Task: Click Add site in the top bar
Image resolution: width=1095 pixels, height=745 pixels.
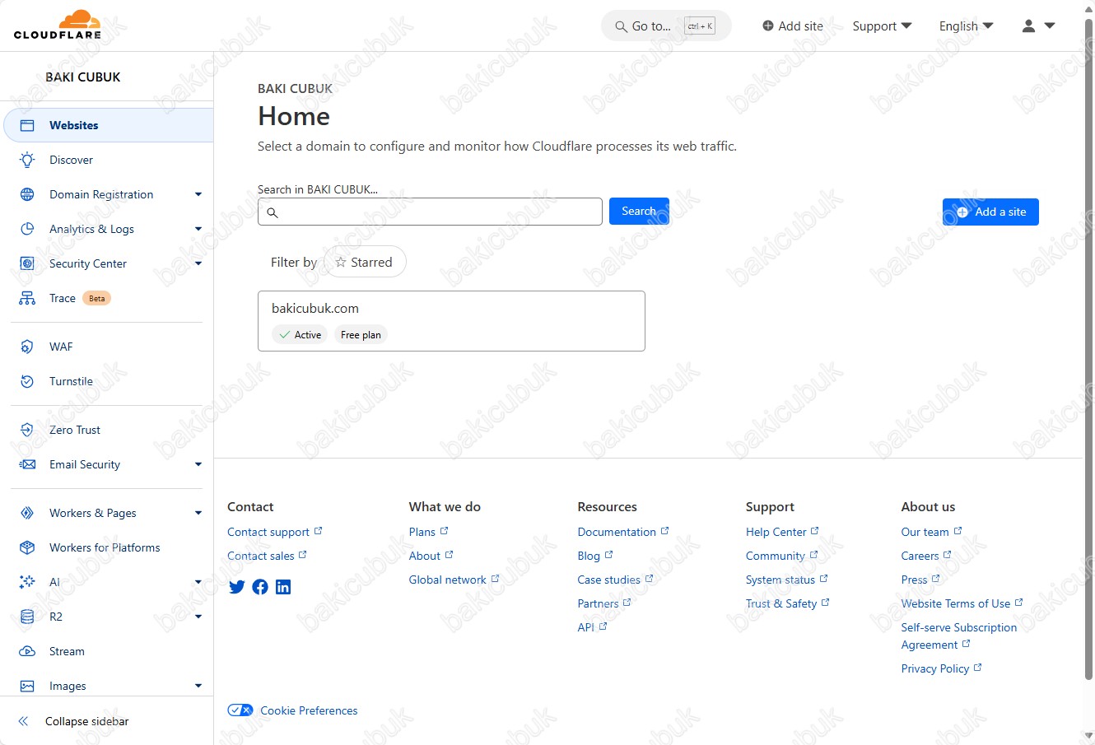Action: (792, 26)
